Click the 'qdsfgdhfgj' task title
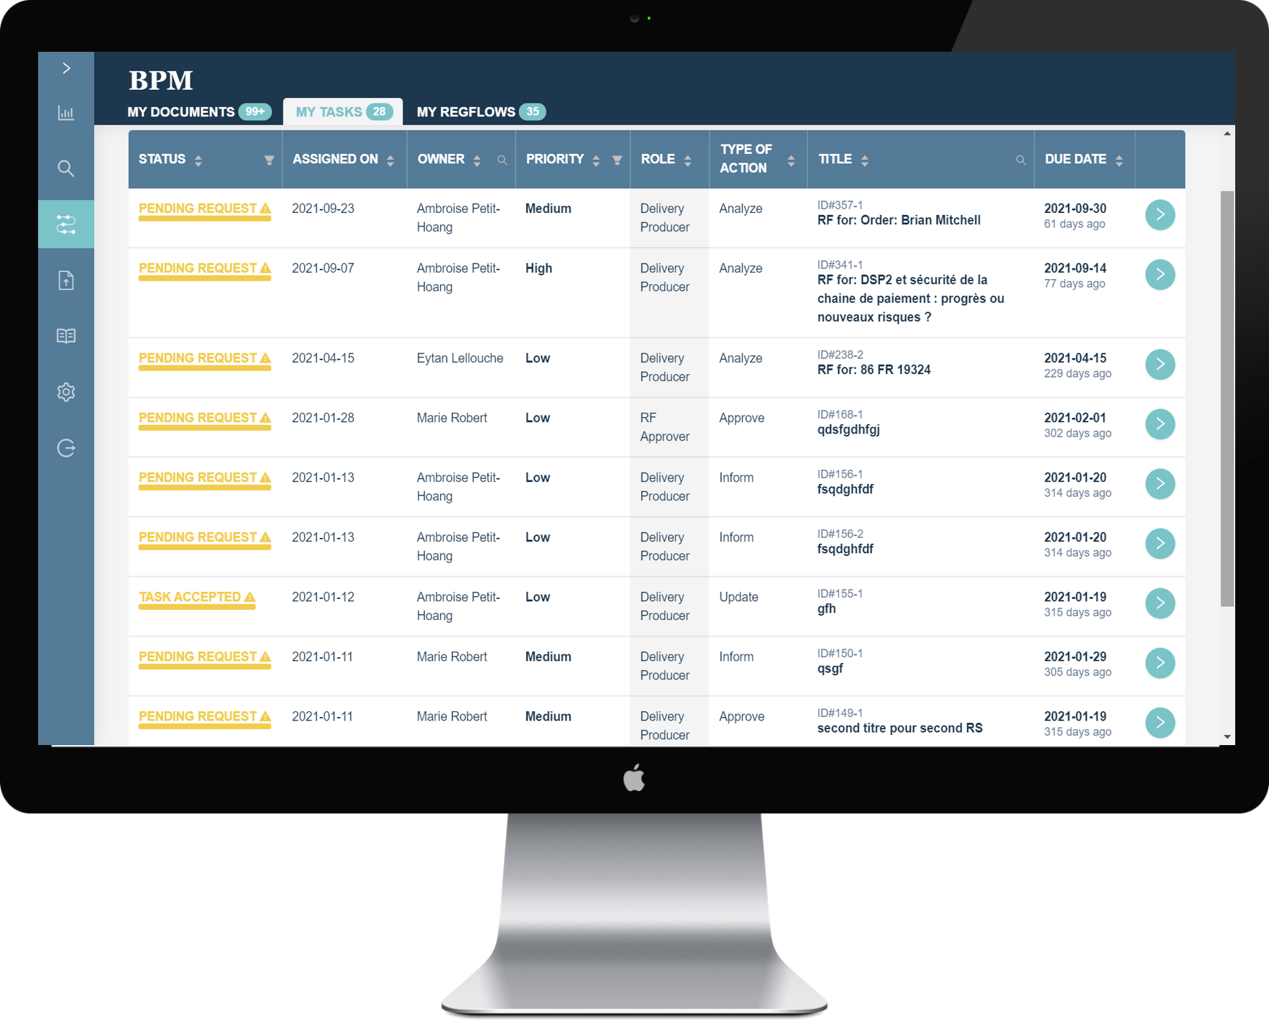The width and height of the screenshot is (1269, 1022). coord(848,429)
